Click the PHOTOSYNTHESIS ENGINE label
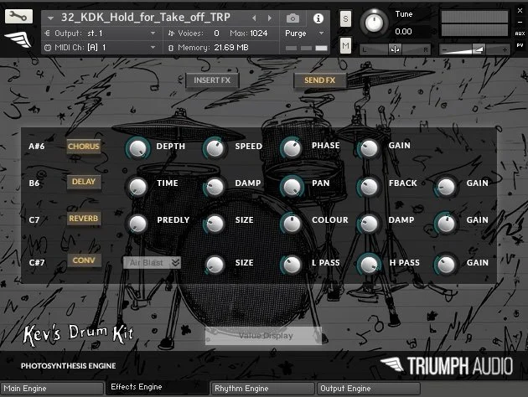Viewport: 528px width, 397px height. (x=69, y=366)
